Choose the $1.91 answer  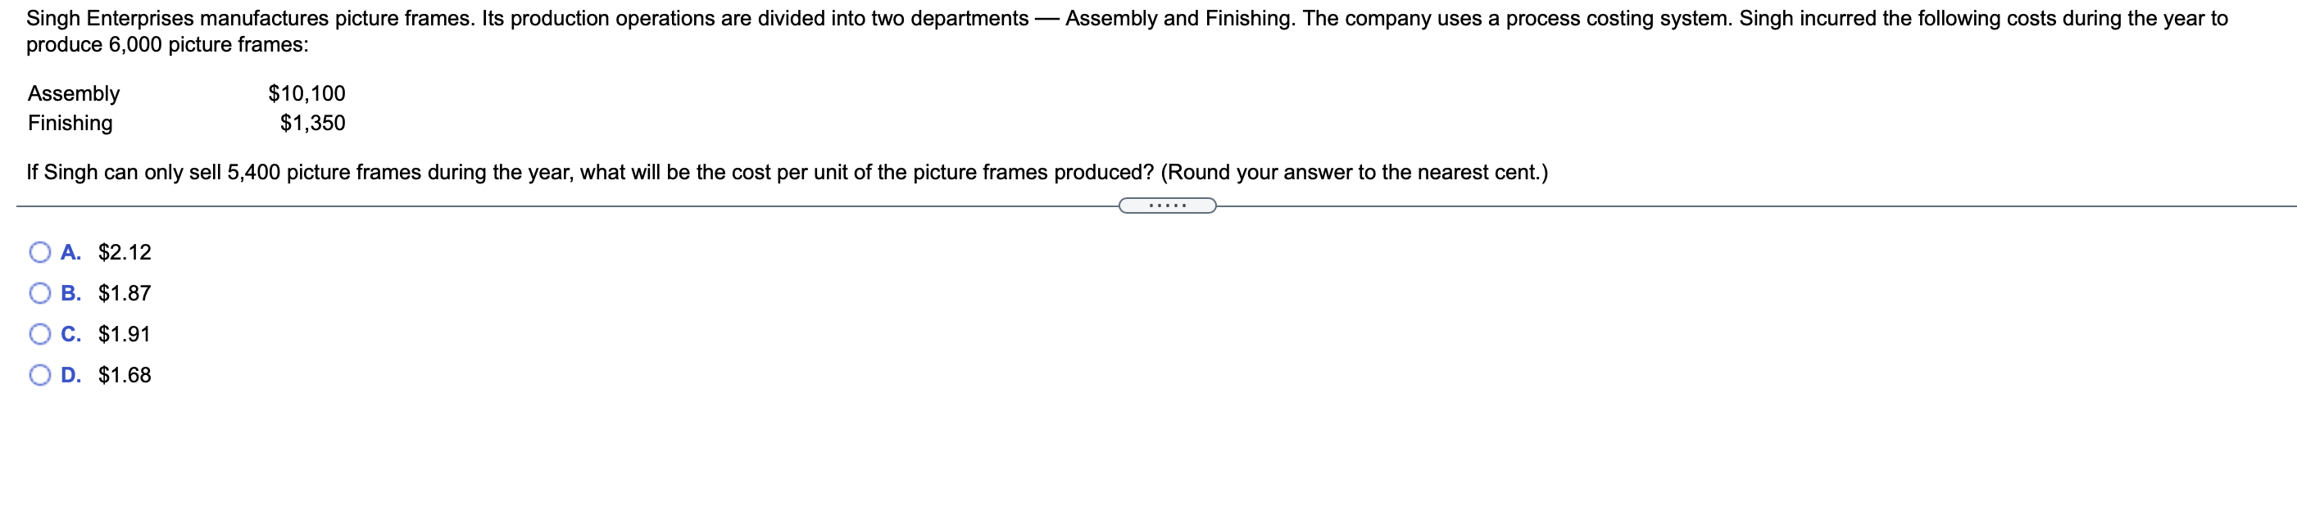(125, 334)
